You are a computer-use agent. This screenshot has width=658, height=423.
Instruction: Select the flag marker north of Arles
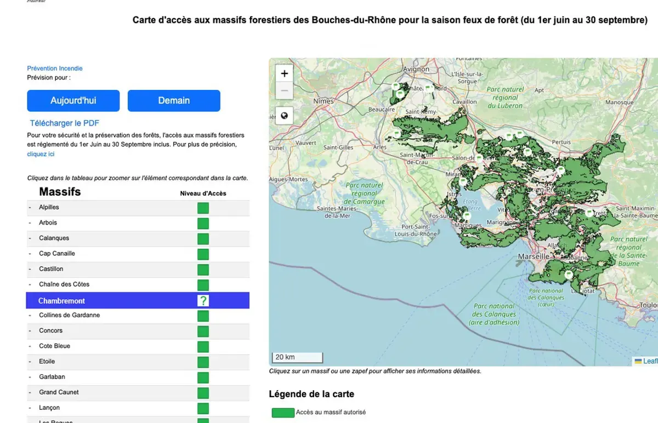[x=396, y=133]
